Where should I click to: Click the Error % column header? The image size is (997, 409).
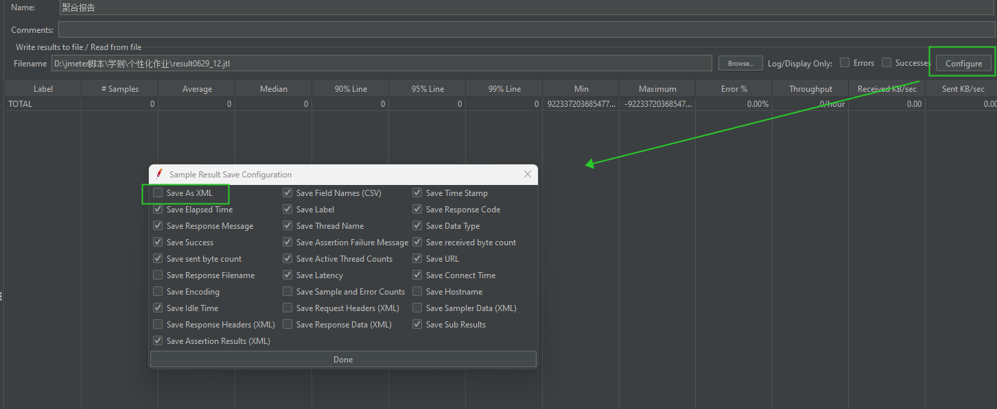coord(734,89)
